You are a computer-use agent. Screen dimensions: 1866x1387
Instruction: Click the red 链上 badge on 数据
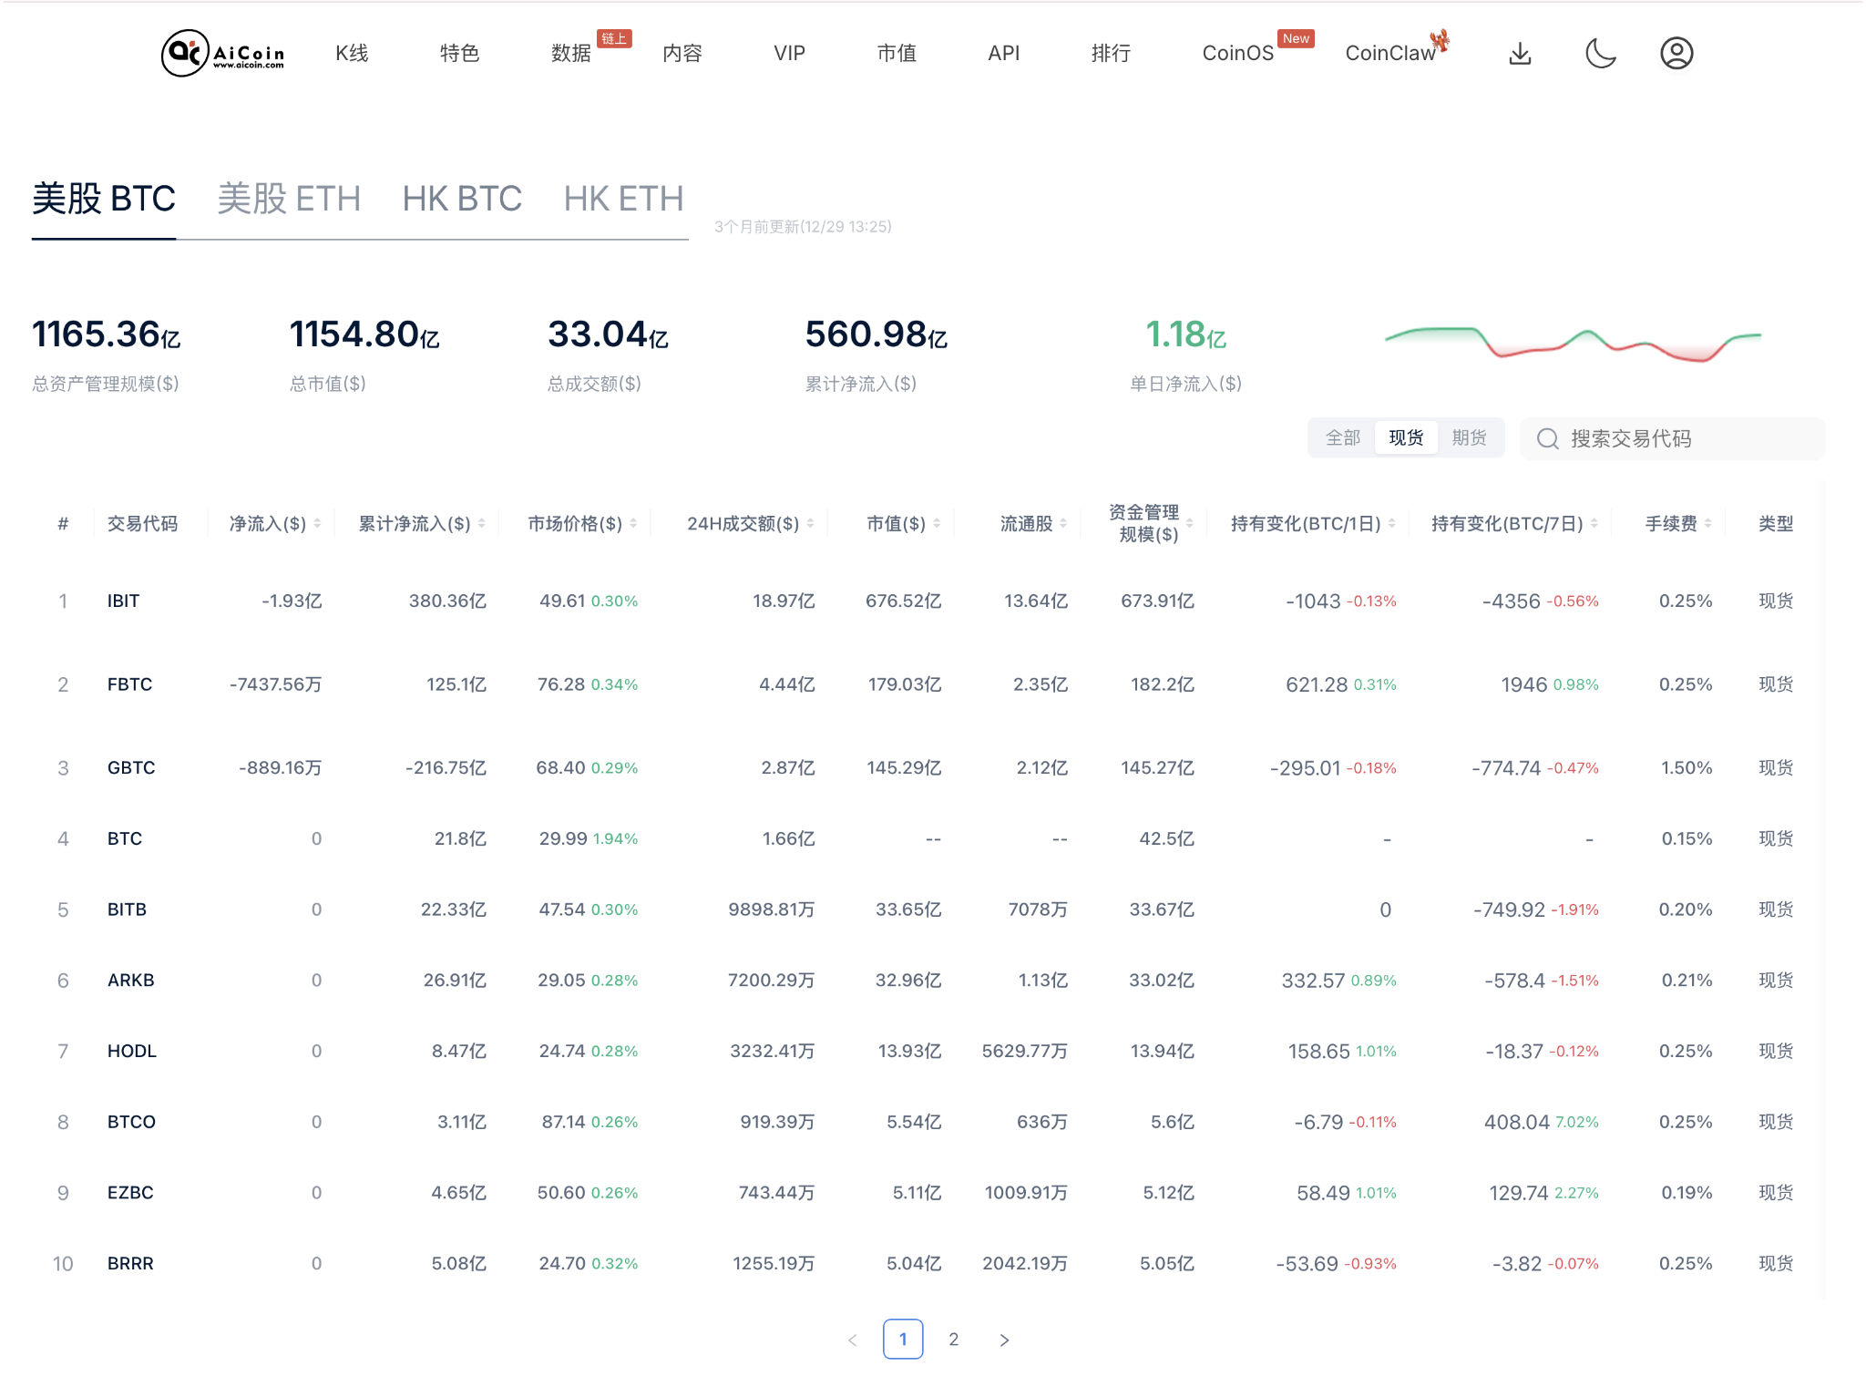tap(615, 38)
